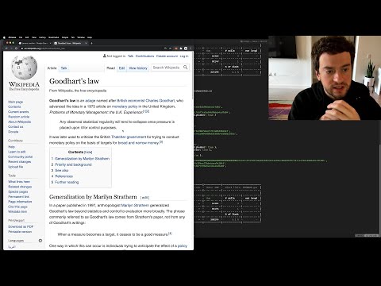Click the webcam video thumbnail
Screen dimensions: 381x286
pos(325,78)
